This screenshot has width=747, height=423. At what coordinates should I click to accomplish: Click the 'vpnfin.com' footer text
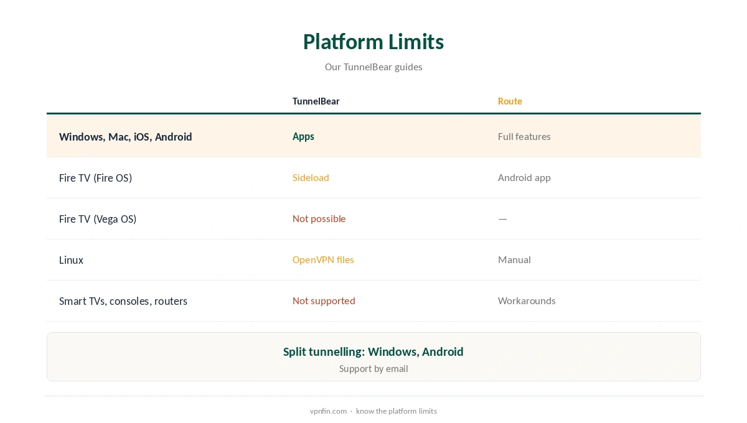pos(328,411)
